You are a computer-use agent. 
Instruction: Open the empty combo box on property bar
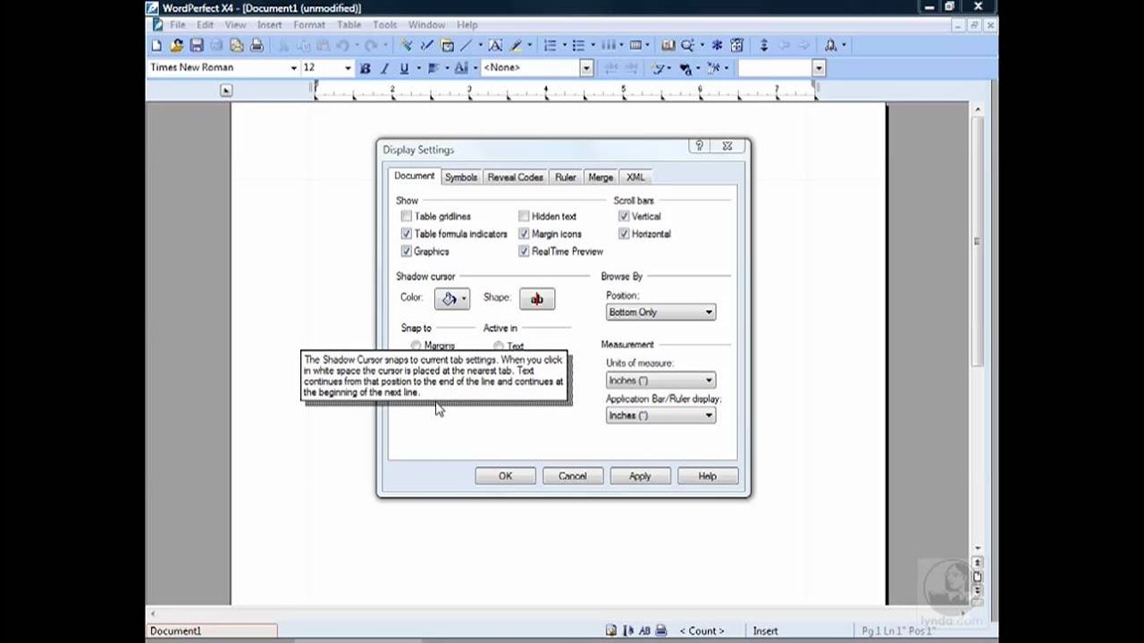tap(819, 68)
